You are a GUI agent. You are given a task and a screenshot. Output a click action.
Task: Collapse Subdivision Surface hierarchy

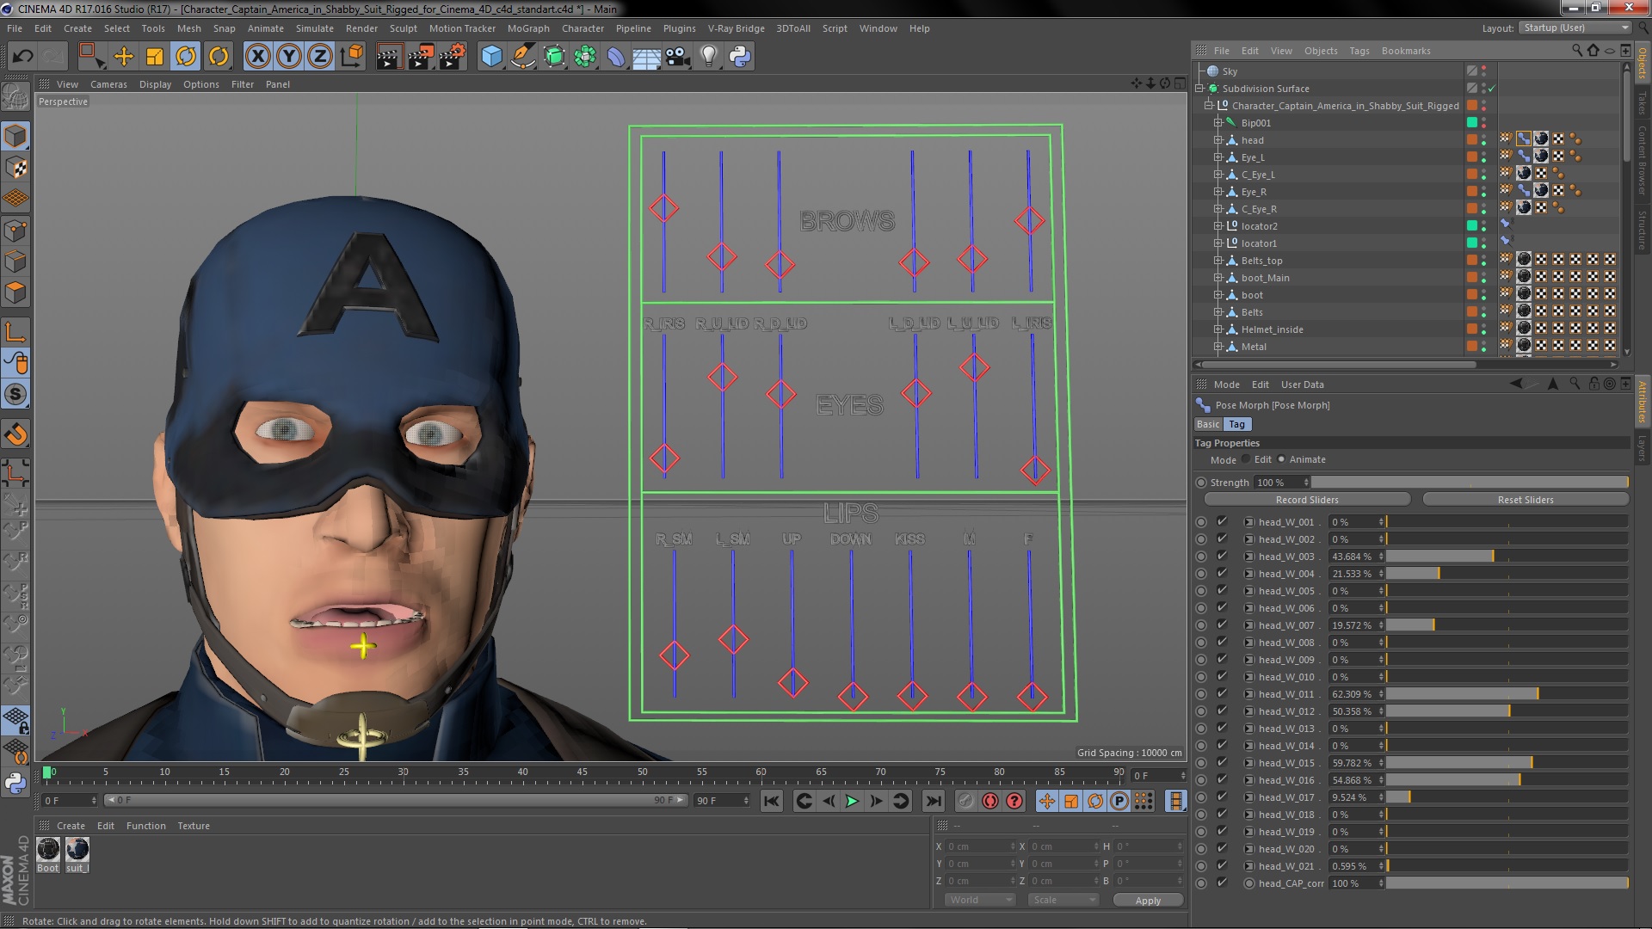[x=1200, y=89]
